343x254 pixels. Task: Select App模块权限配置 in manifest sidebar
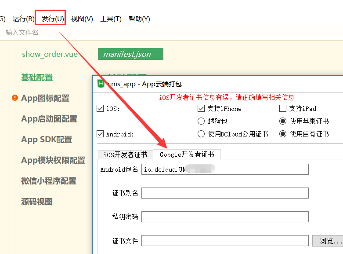[53, 160]
